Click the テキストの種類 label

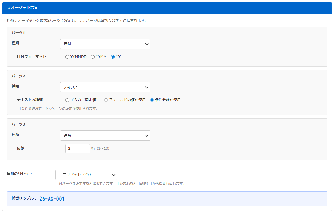pyautogui.click(x=30, y=100)
